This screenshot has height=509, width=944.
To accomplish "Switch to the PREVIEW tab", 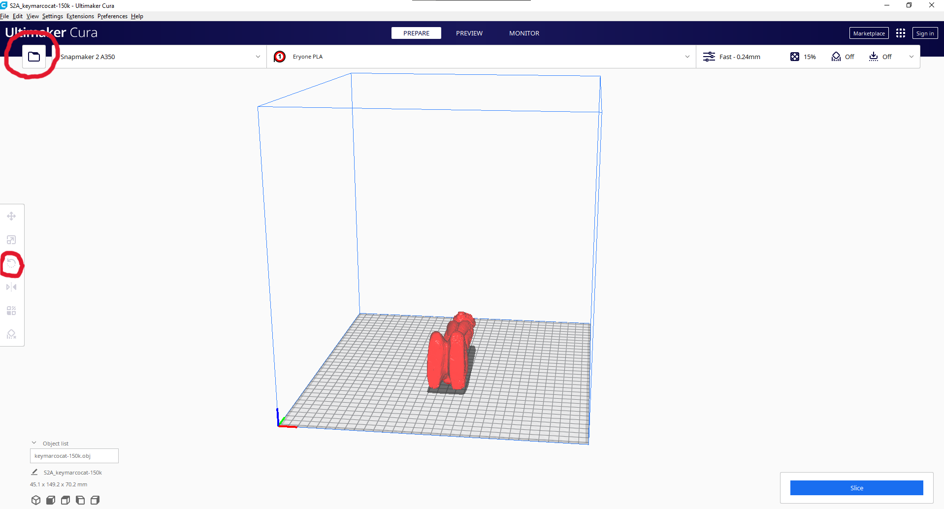I will point(469,33).
